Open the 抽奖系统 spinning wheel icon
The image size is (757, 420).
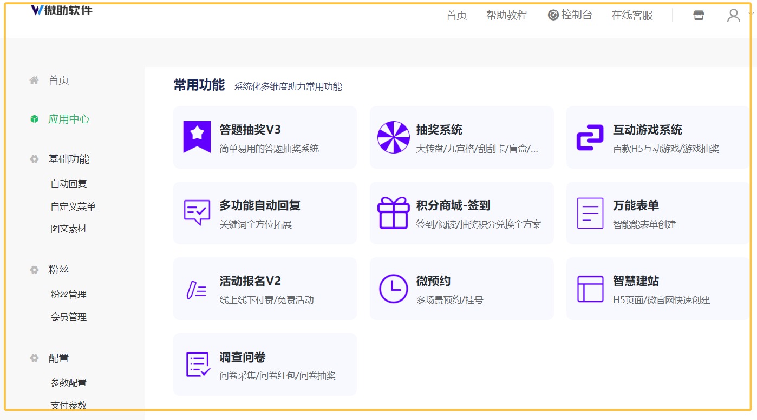[x=393, y=137]
